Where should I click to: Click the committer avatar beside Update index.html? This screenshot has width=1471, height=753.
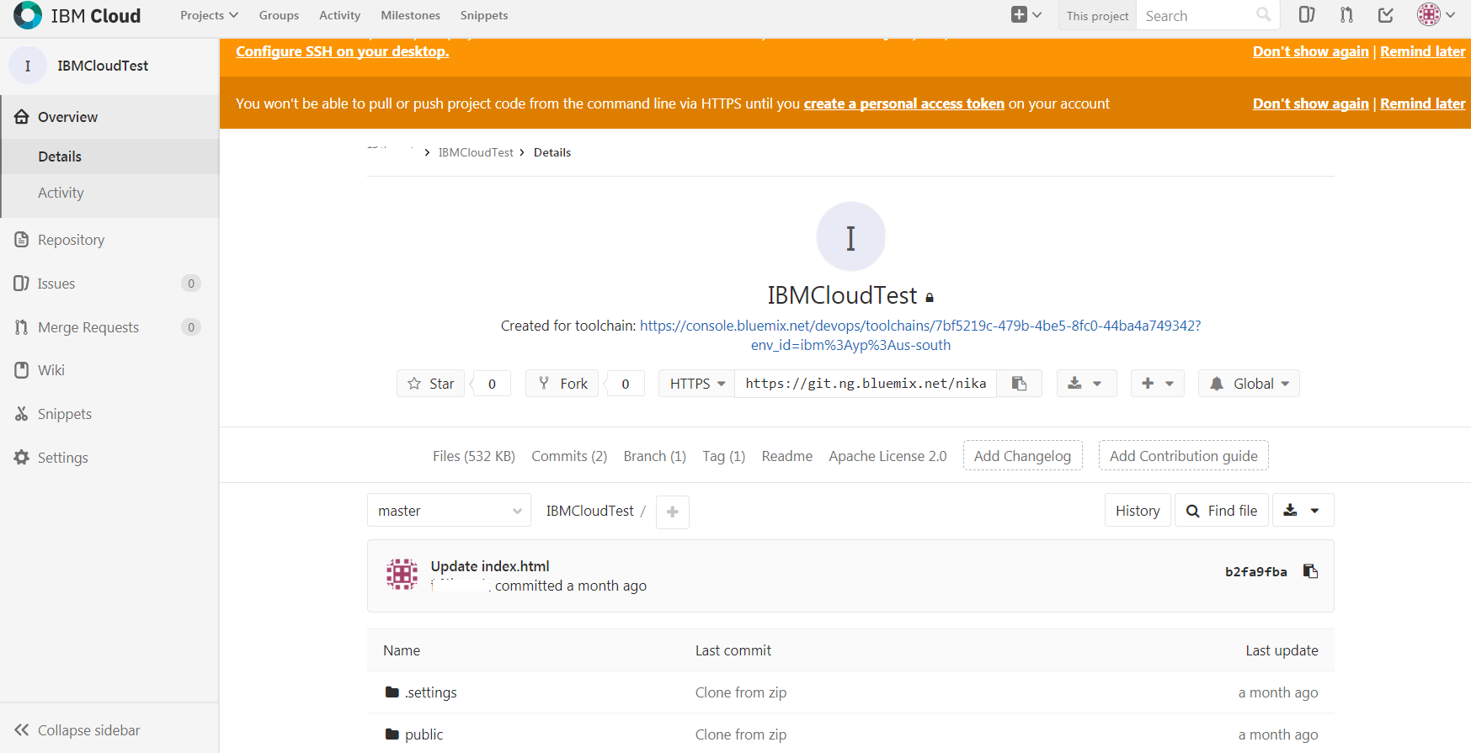pos(402,575)
